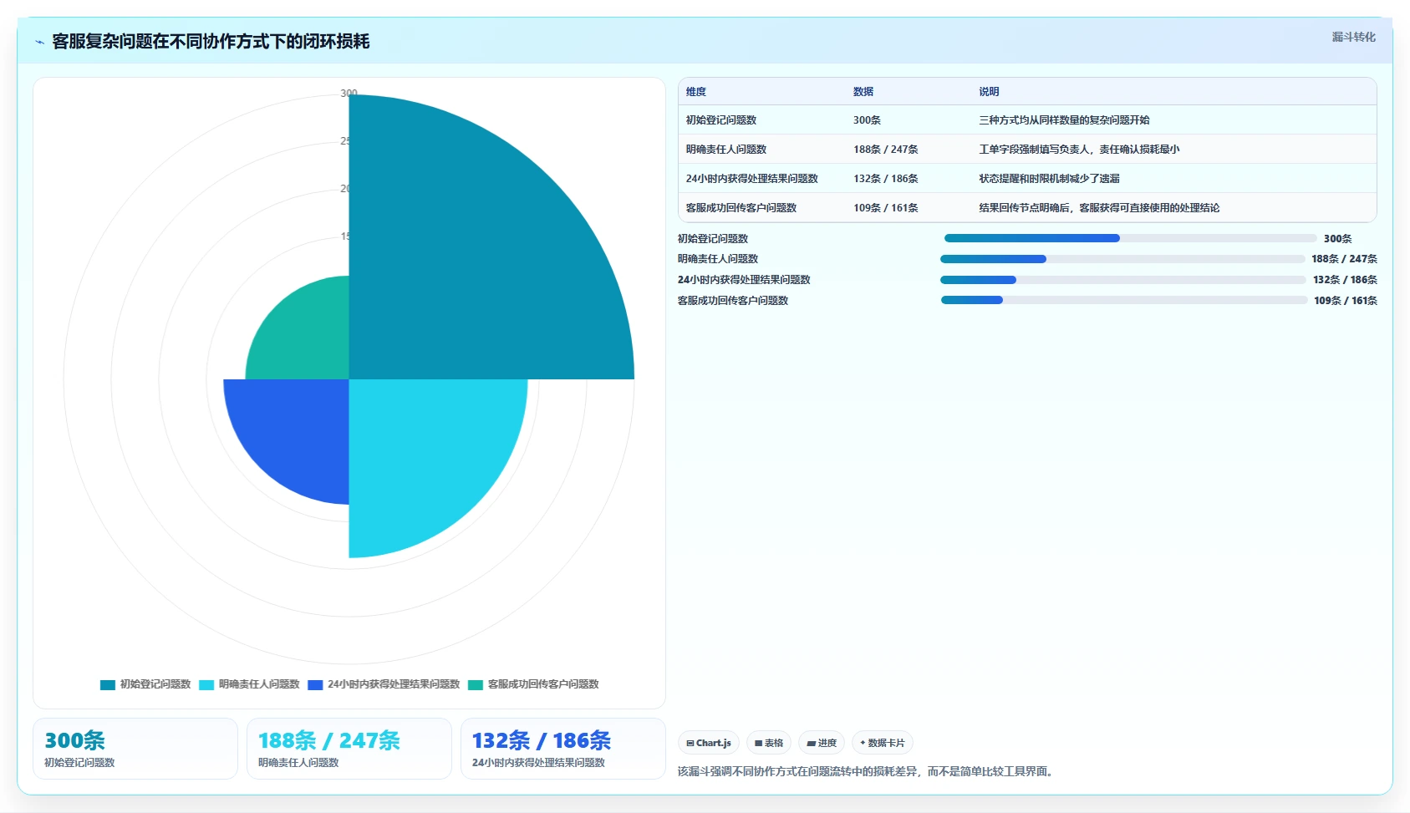Select the 数据卡片 tag chip

click(x=883, y=743)
